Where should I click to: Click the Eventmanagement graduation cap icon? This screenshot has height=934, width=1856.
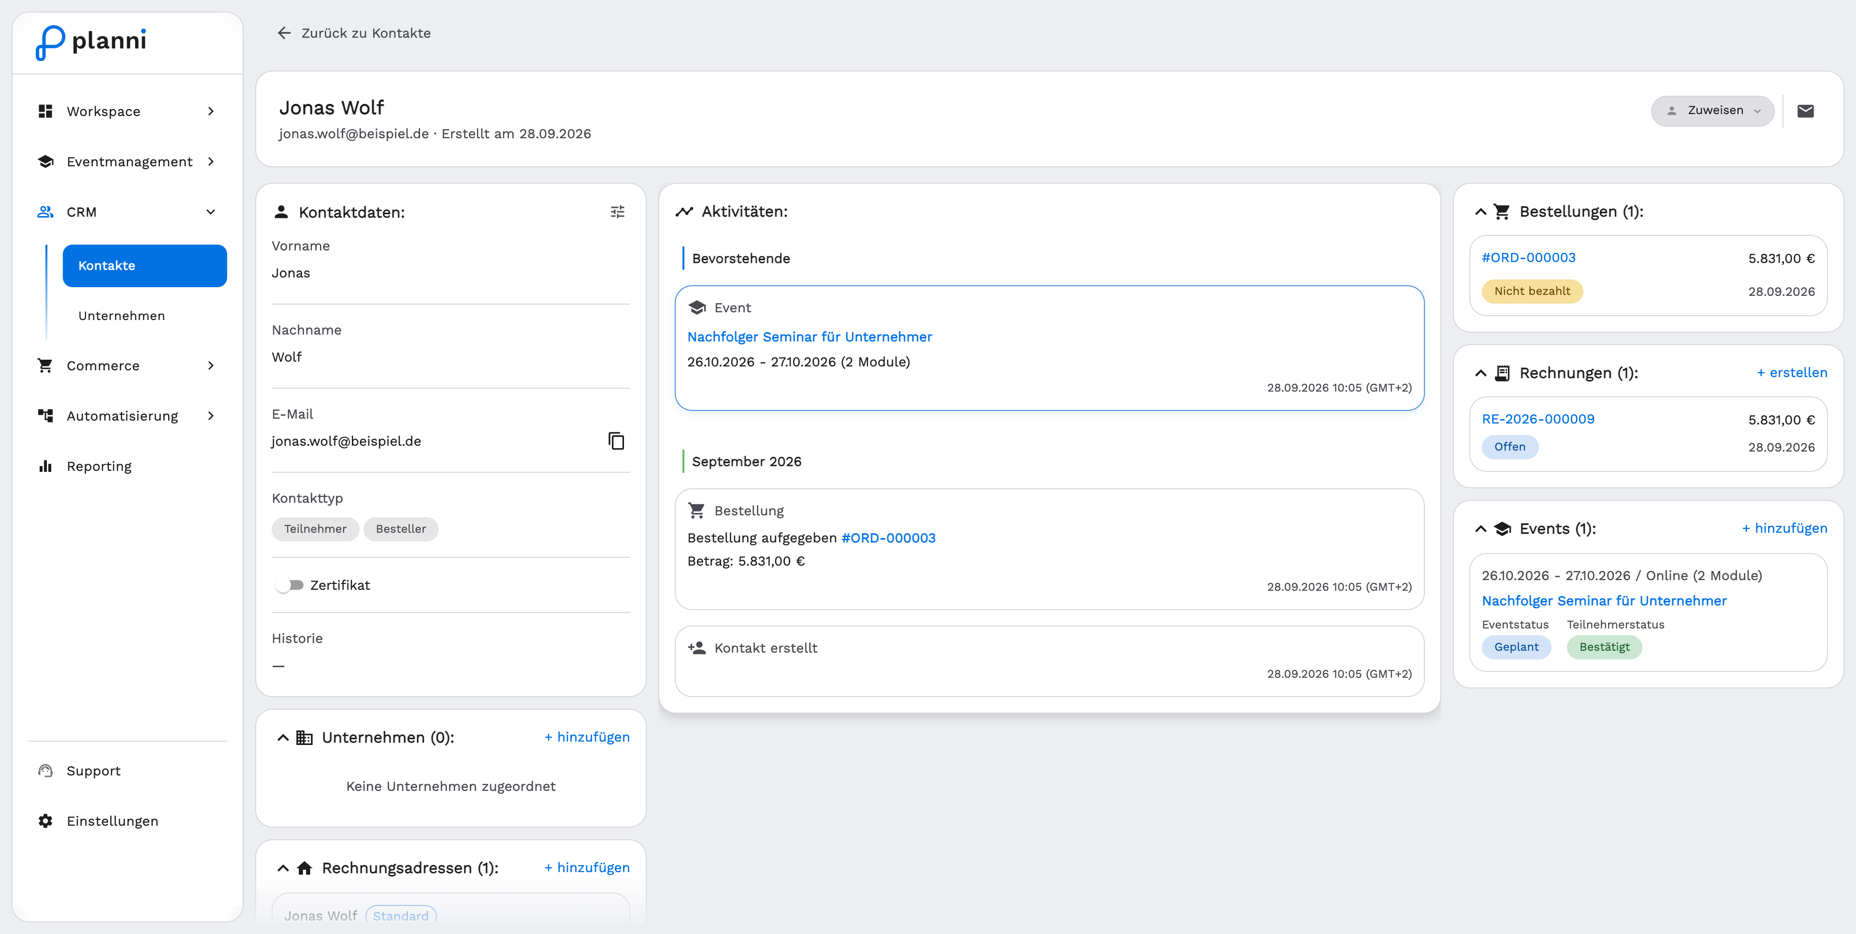[45, 161]
